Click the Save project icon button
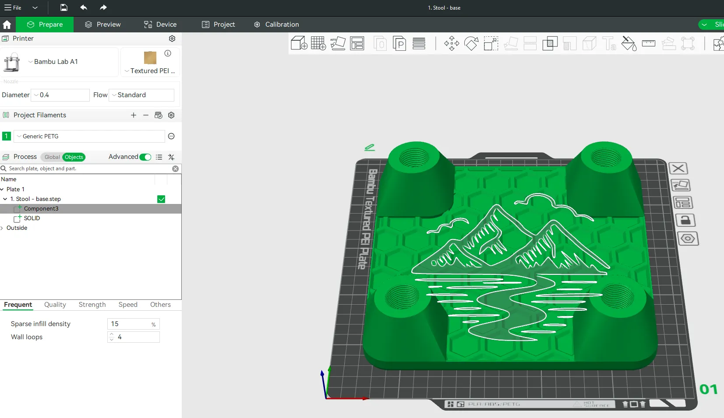Viewport: 724px width, 418px height. click(64, 7)
